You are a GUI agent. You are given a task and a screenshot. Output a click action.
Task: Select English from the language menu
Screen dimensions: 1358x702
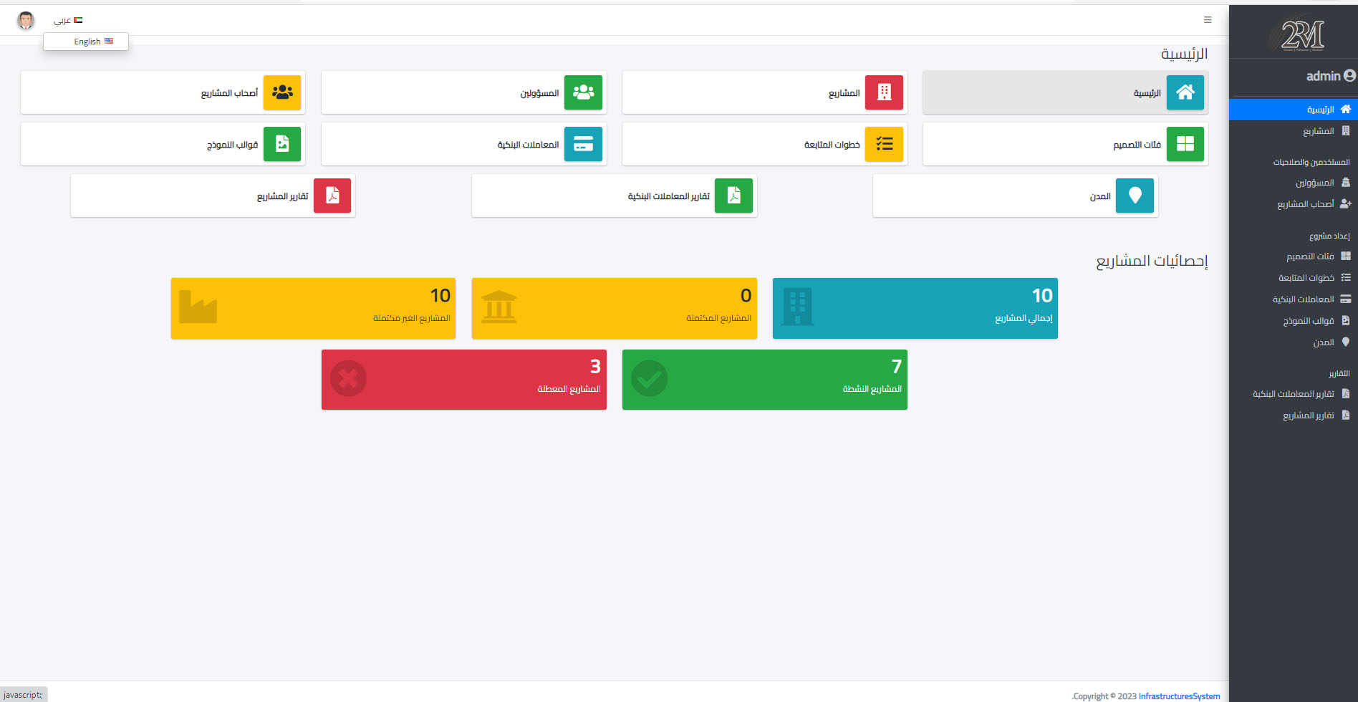coord(92,42)
